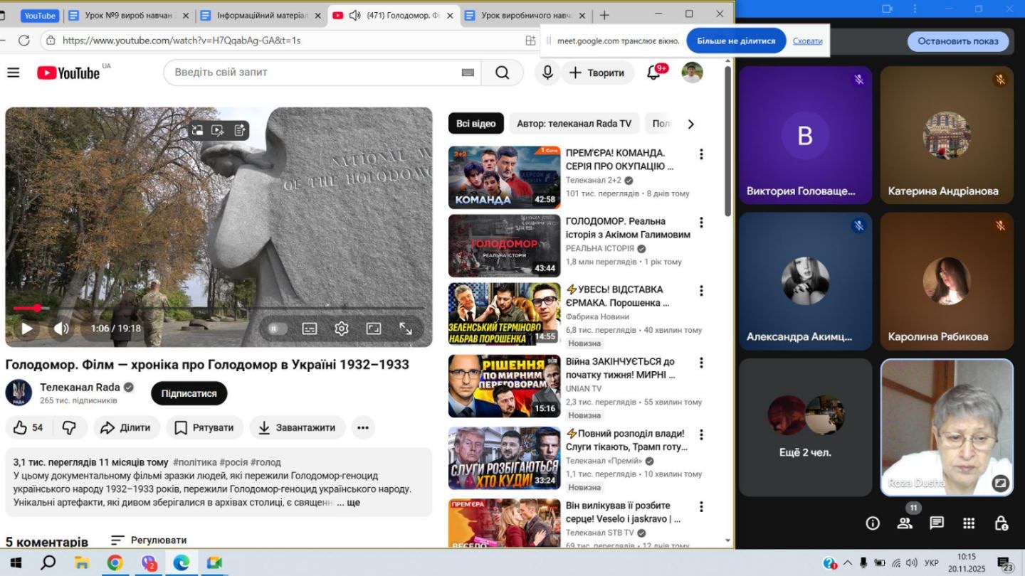Open more options for КОМАНДА video
Image resolution: width=1025 pixels, height=576 pixels.
point(701,154)
